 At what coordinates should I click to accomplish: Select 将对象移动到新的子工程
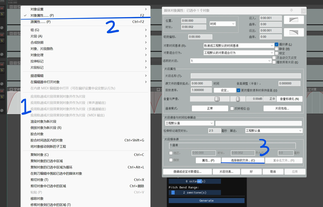click(x=85, y=147)
